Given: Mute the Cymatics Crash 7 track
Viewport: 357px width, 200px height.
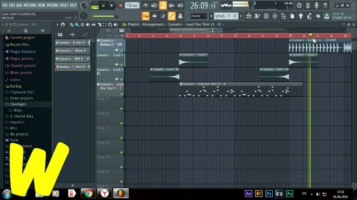Looking at the screenshot, I should (x=122, y=65).
